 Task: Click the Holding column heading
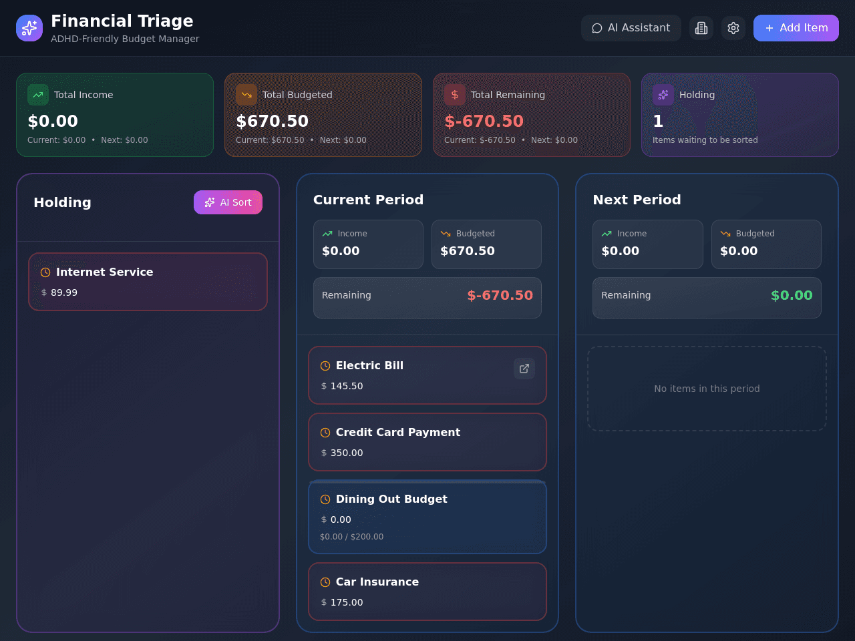point(62,202)
